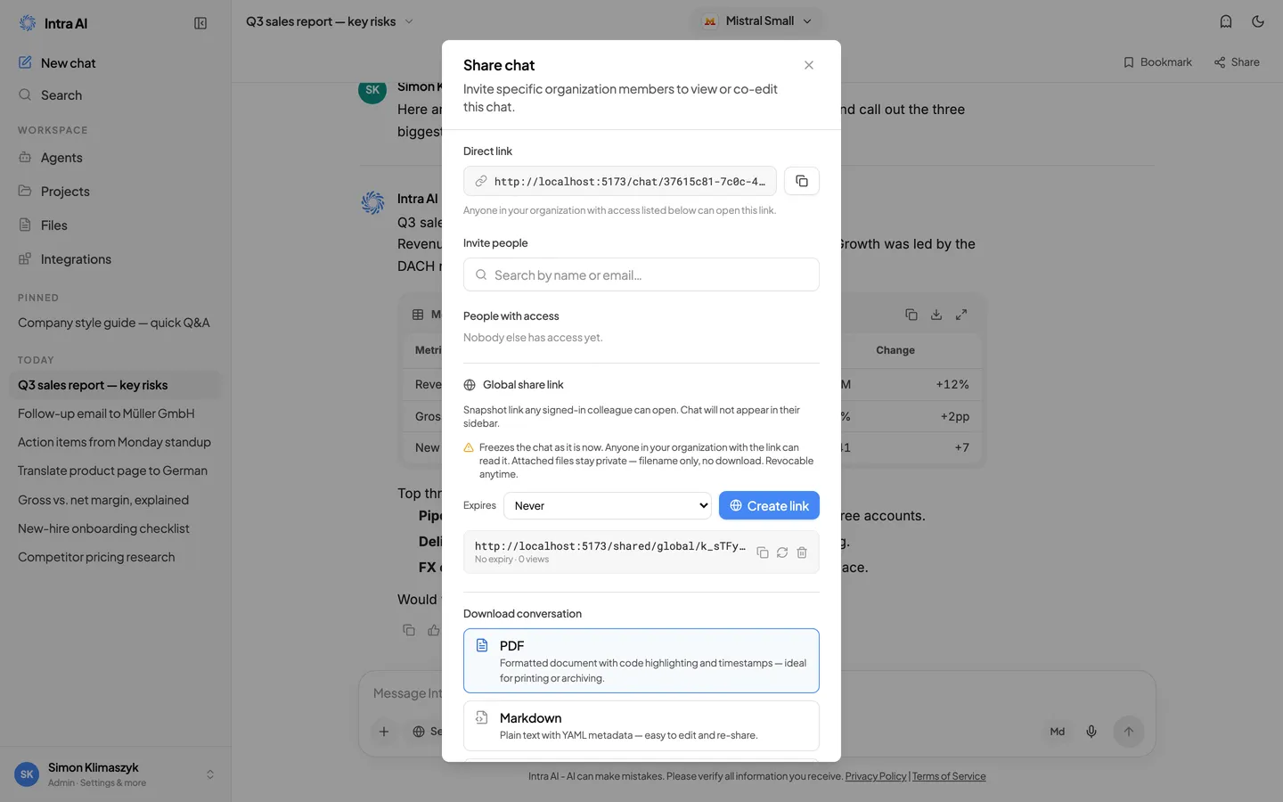Open the Mistral Small model selector
Image resolution: width=1283 pixels, height=802 pixels.
[757, 21]
